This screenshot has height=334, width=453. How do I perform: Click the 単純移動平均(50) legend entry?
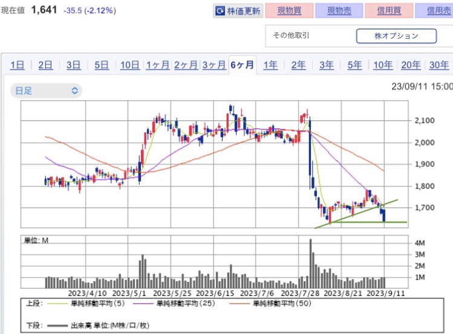point(270,303)
